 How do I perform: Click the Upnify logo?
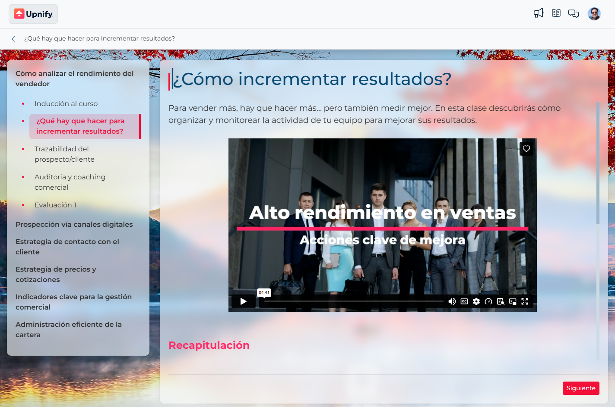coord(33,14)
